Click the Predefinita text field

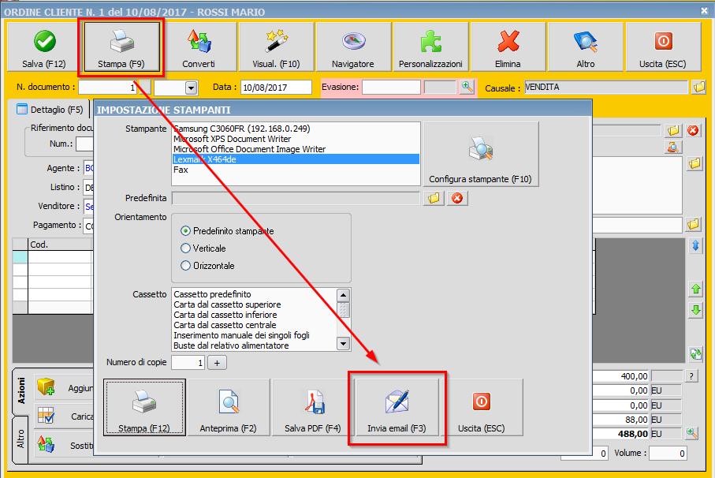tap(296, 198)
